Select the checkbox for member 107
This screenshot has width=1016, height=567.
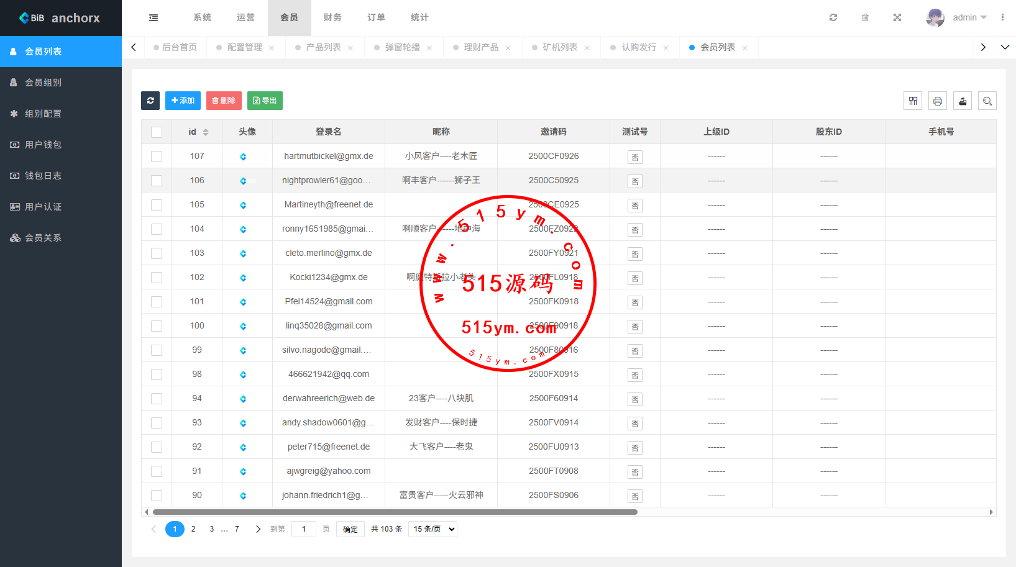(x=157, y=156)
